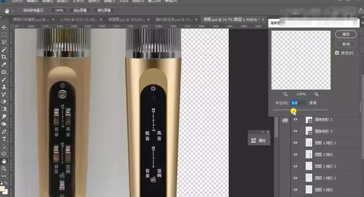Image resolution: width=364 pixels, height=197 pixels.
Task: Click the Gaussian blur preview area
Action: [x=301, y=60]
